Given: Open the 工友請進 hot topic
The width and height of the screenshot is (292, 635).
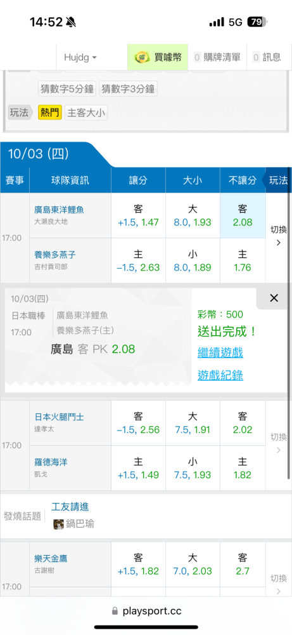Looking at the screenshot, I should 70,507.
